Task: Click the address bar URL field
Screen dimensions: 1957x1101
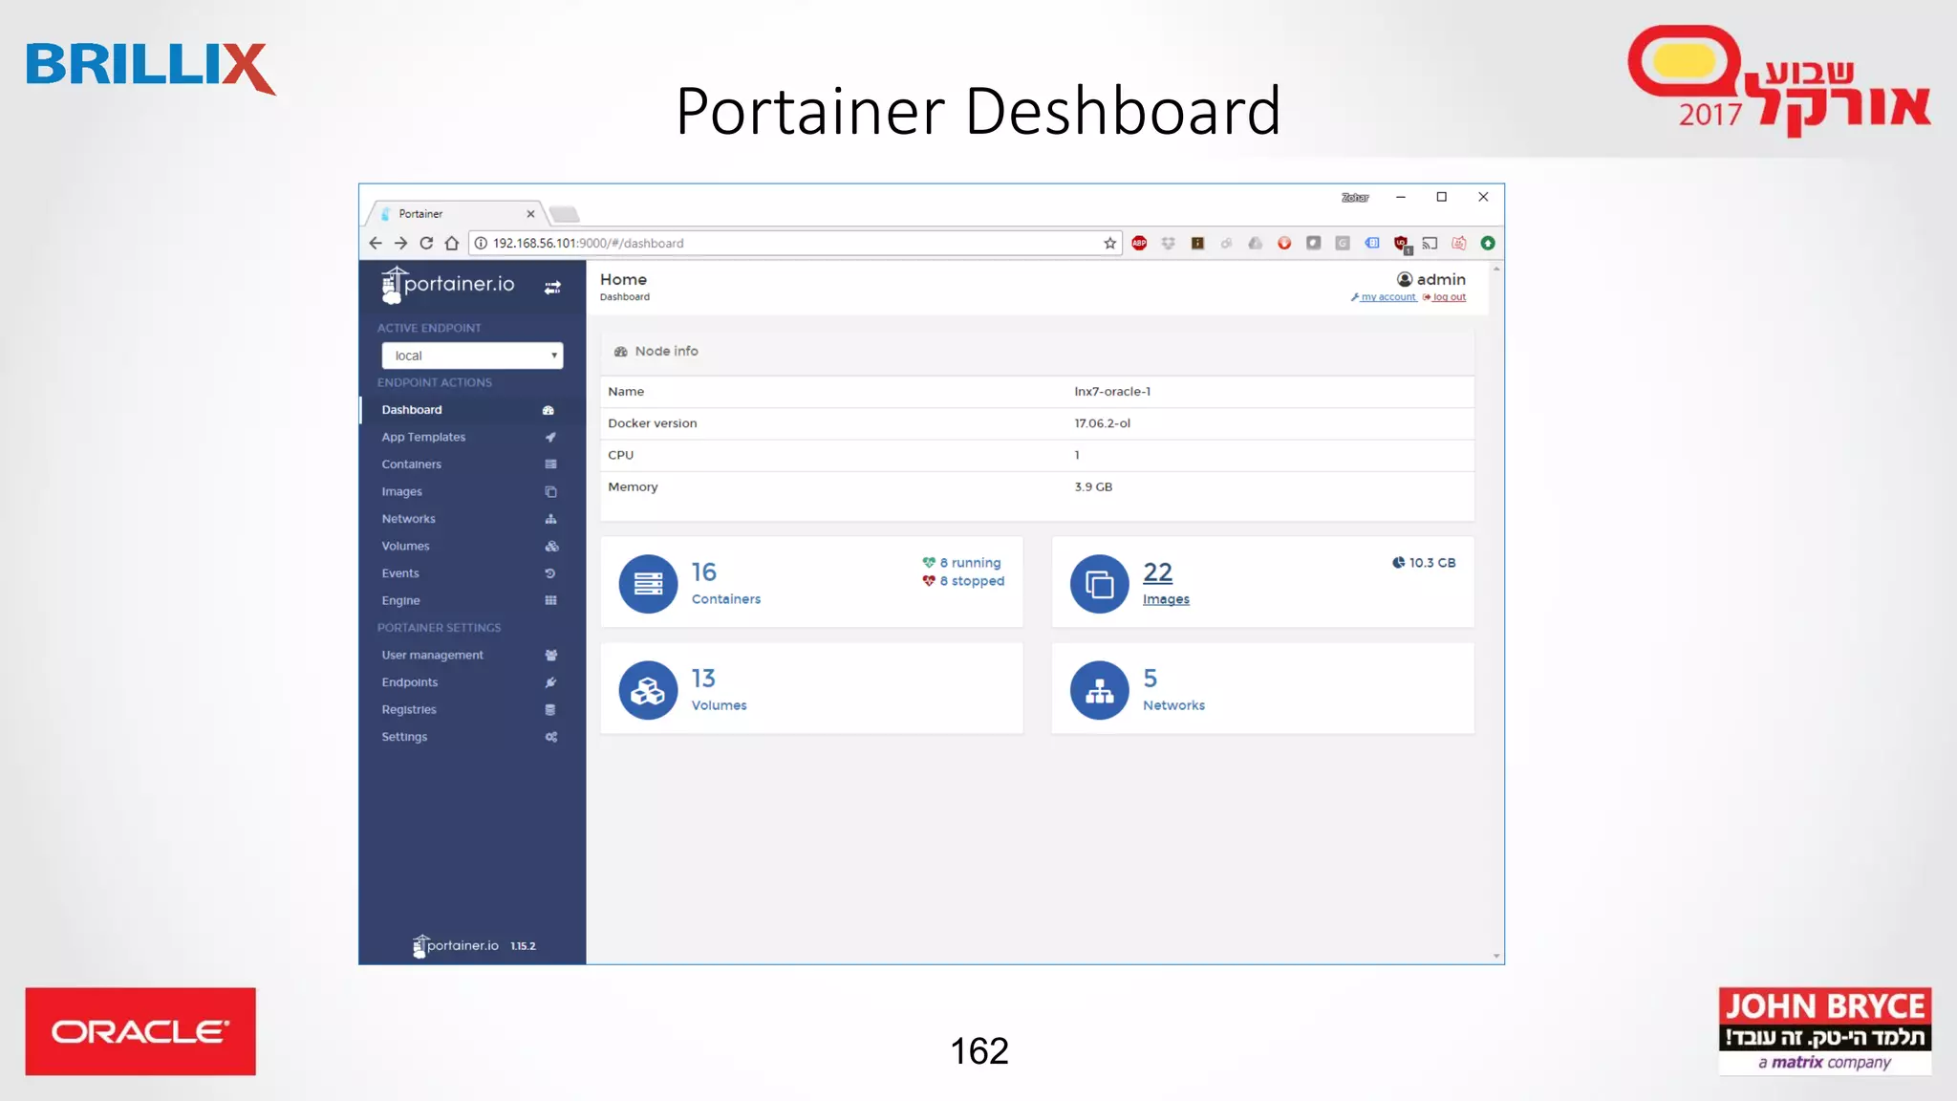Action: tap(793, 243)
